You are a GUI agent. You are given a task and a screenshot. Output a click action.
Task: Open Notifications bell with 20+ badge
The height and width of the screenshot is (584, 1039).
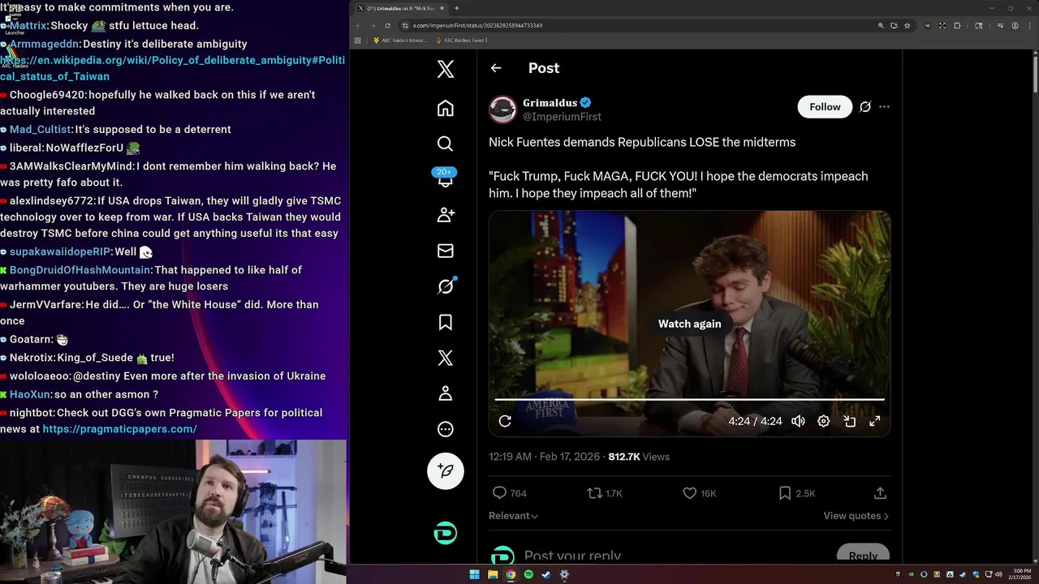(x=445, y=179)
